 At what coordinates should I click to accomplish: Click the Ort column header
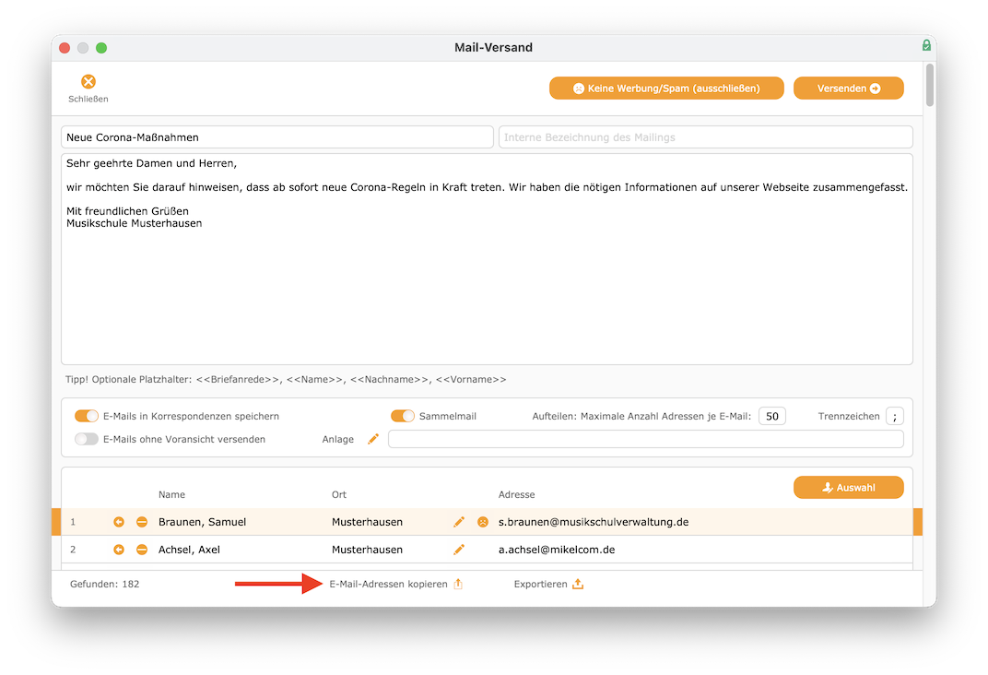tap(339, 495)
